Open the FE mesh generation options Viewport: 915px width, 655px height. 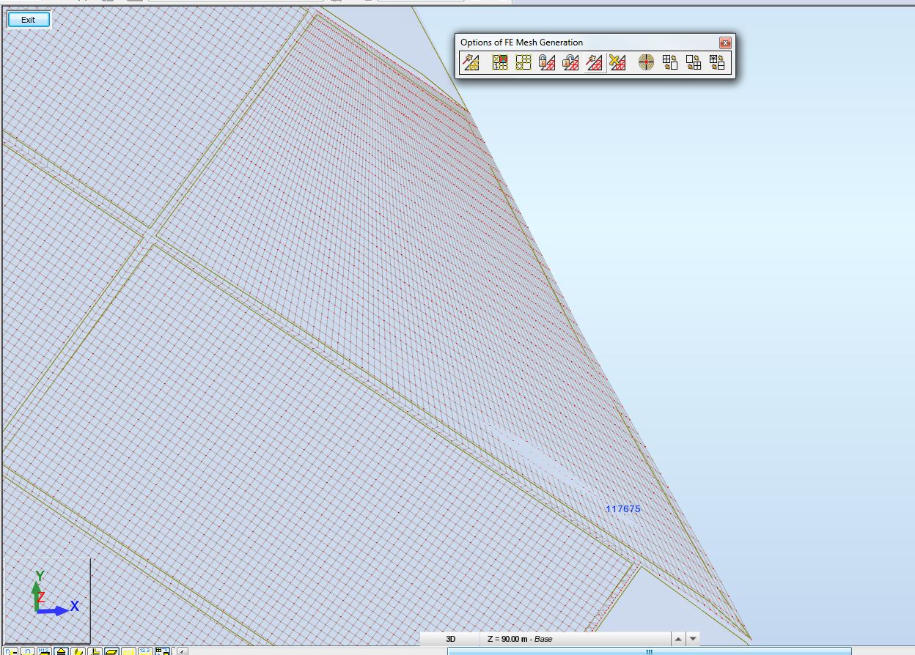(x=499, y=63)
